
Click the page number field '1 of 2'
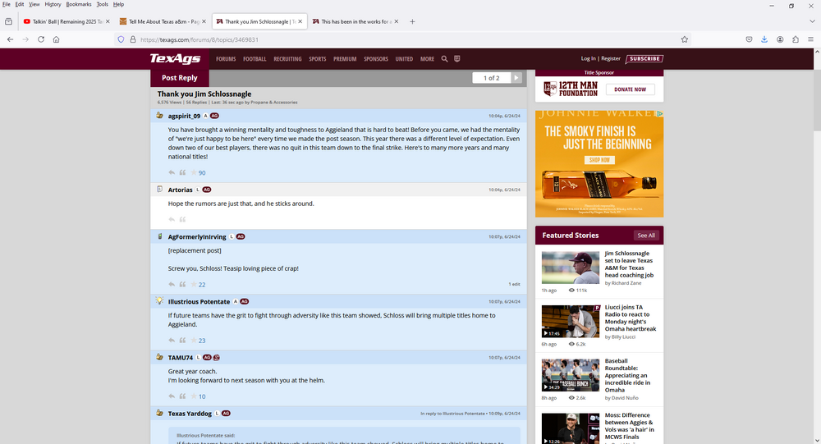click(x=491, y=78)
